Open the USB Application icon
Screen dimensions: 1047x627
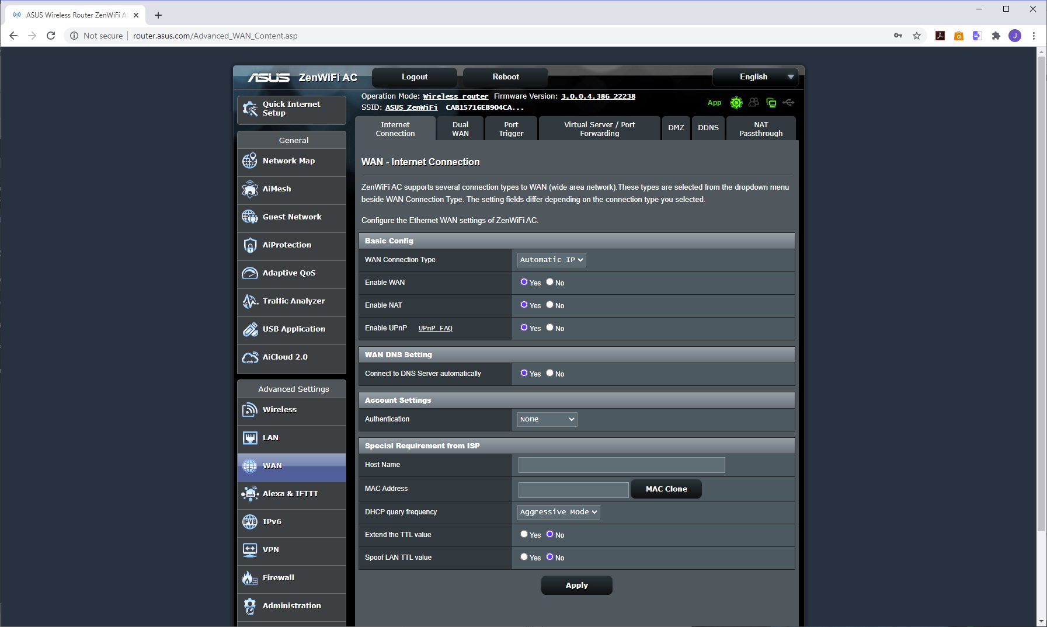[250, 329]
